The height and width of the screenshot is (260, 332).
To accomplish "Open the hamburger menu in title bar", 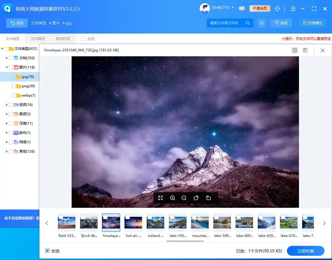I will tap(293, 9).
